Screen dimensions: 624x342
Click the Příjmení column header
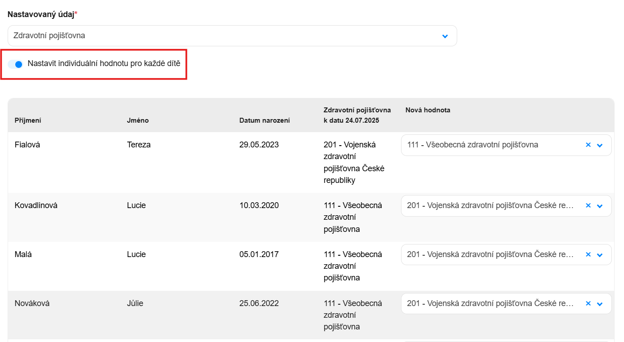[28, 120]
